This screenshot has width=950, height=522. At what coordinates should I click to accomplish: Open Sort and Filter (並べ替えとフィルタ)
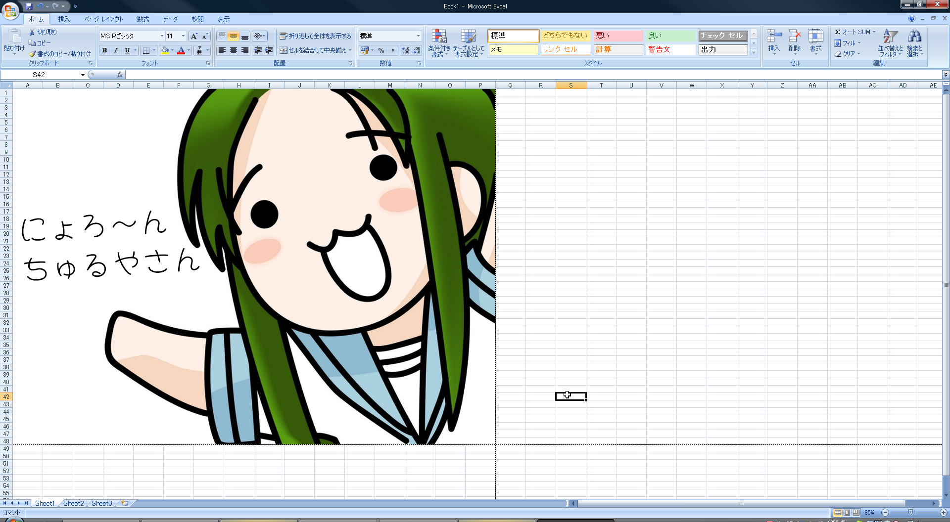pyautogui.click(x=891, y=43)
